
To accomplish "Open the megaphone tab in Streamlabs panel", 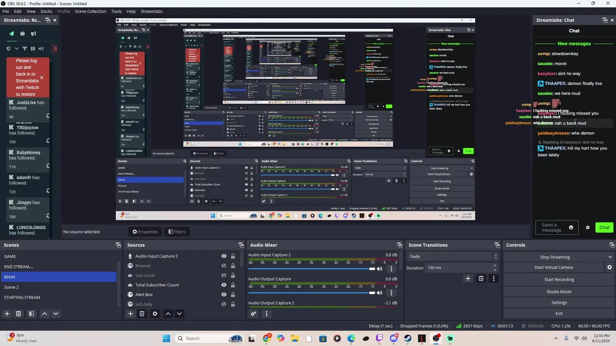I will click(x=33, y=34).
